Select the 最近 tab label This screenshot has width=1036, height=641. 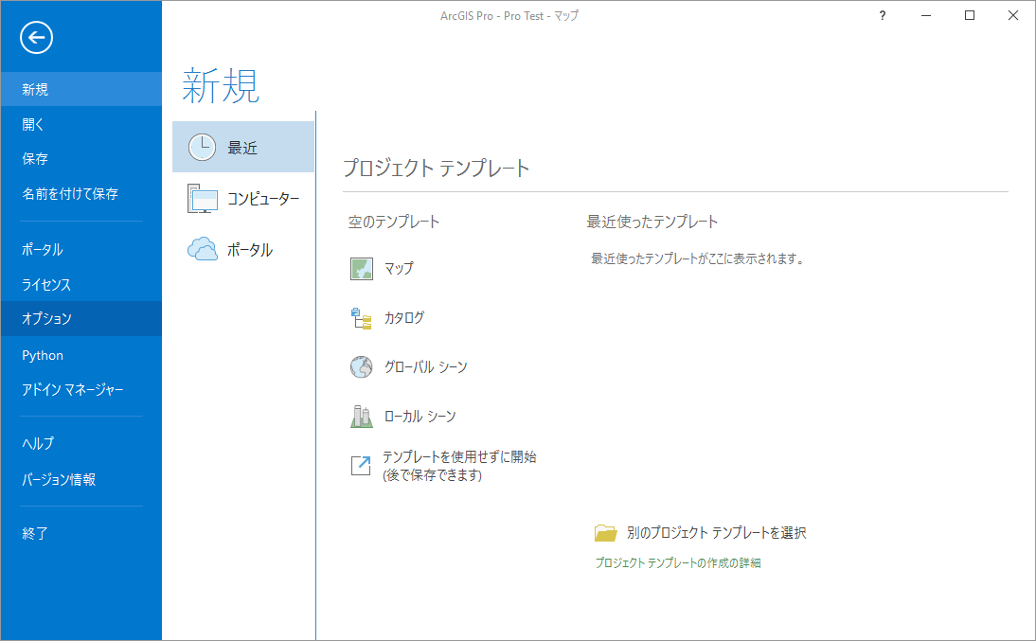[242, 148]
